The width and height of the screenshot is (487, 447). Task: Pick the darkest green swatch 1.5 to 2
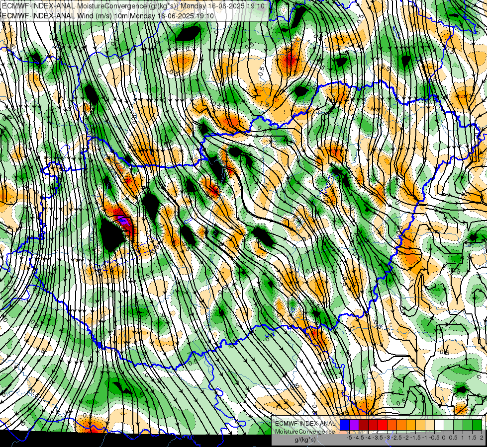[477, 425]
